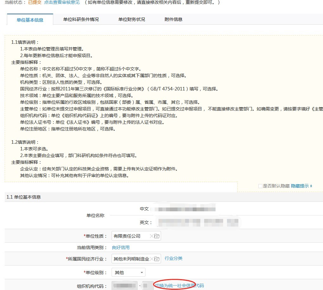Click the 隐藏提示 link
323x290 pixels.
coord(300,186)
